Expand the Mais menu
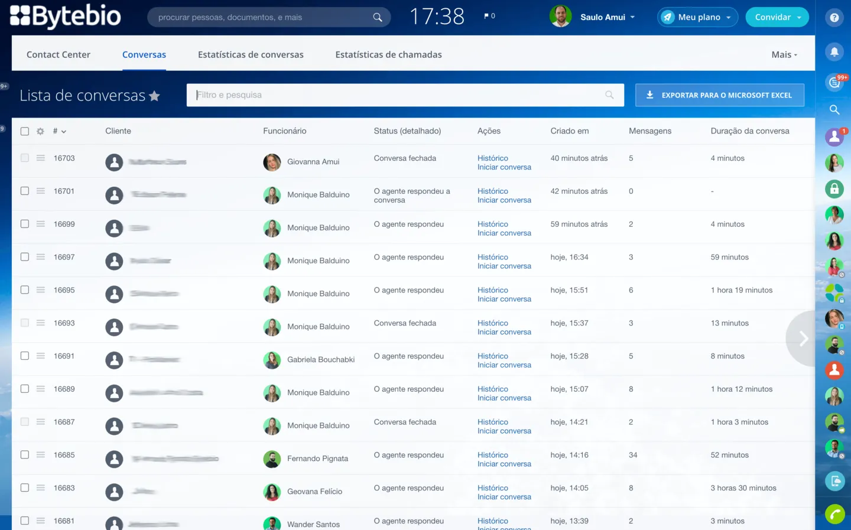 tap(784, 54)
